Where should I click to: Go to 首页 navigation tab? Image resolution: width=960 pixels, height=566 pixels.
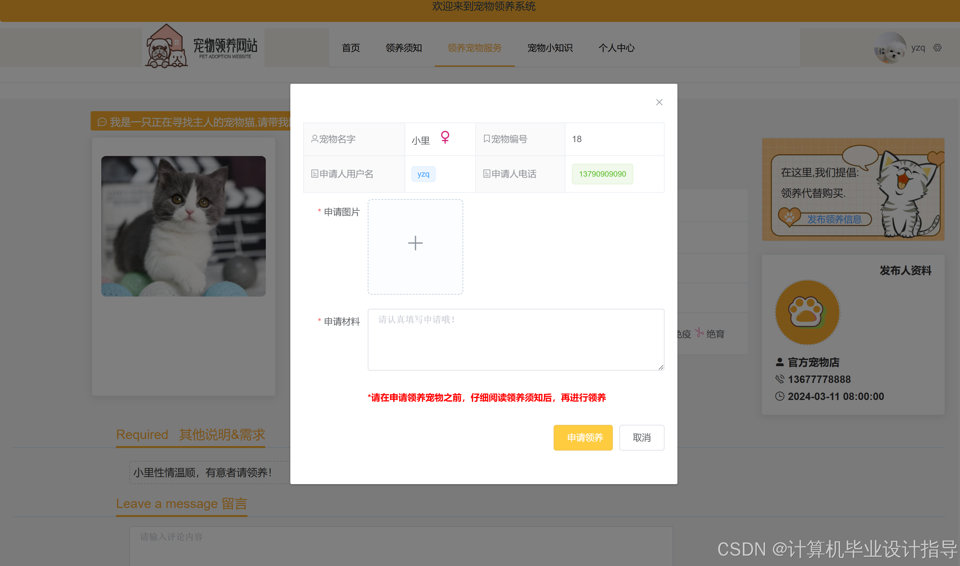[x=350, y=48]
